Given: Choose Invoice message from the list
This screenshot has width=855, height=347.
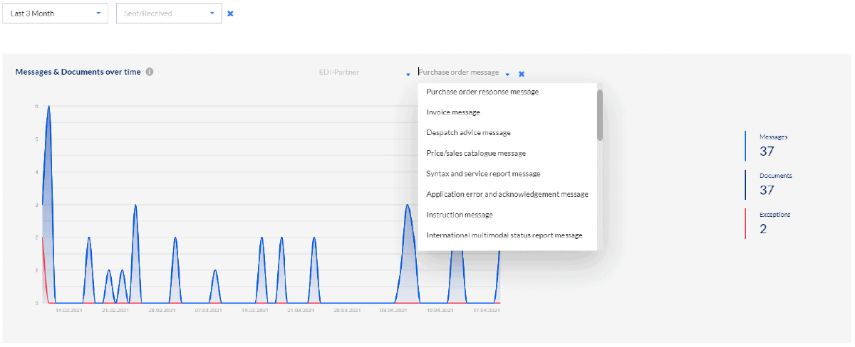Looking at the screenshot, I should [x=453, y=112].
